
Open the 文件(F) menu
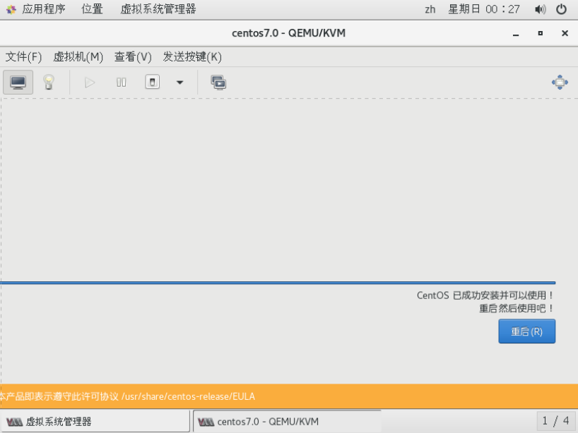tap(23, 56)
